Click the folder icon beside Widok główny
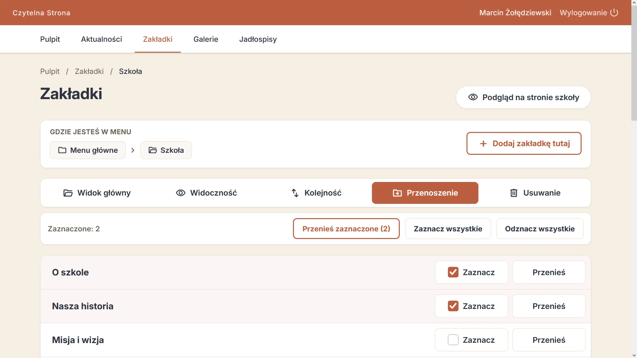 [68, 193]
